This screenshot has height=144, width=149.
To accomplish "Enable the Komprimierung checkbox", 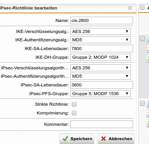I will (74, 113).
